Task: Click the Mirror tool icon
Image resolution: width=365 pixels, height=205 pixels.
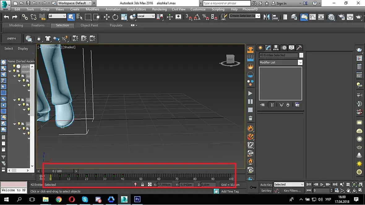Action: (x=266, y=17)
